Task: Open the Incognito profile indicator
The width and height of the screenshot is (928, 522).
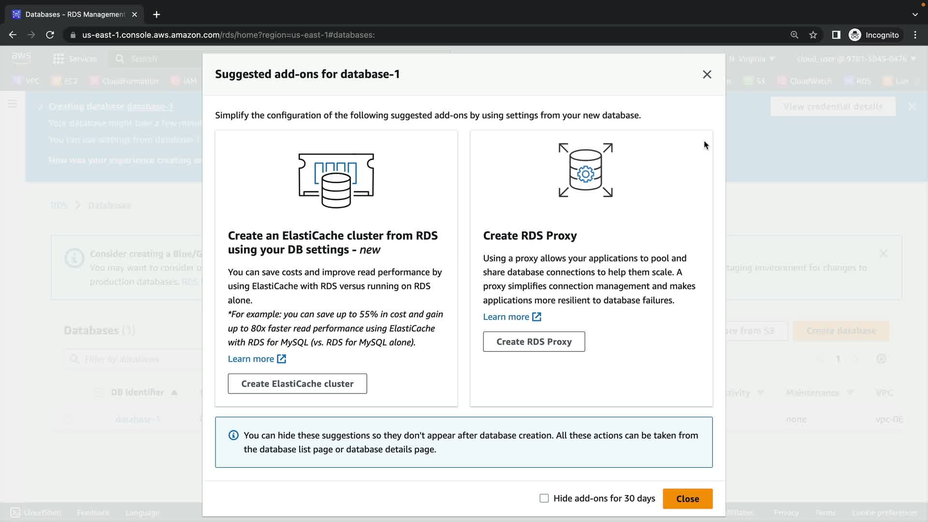Action: click(x=874, y=35)
